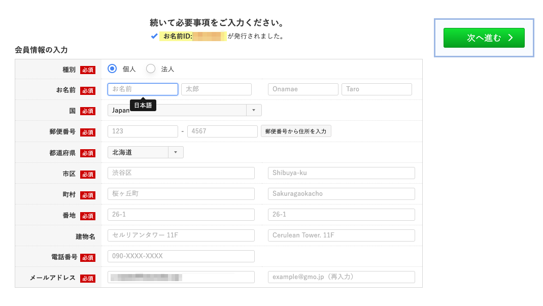Focus the phone number 090-XXXX-XXXX field

tap(181, 256)
